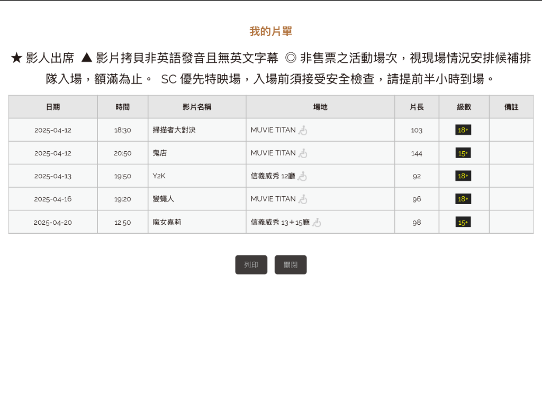Click wheelchair icon in 魔女嘉莉 row

coord(317,223)
